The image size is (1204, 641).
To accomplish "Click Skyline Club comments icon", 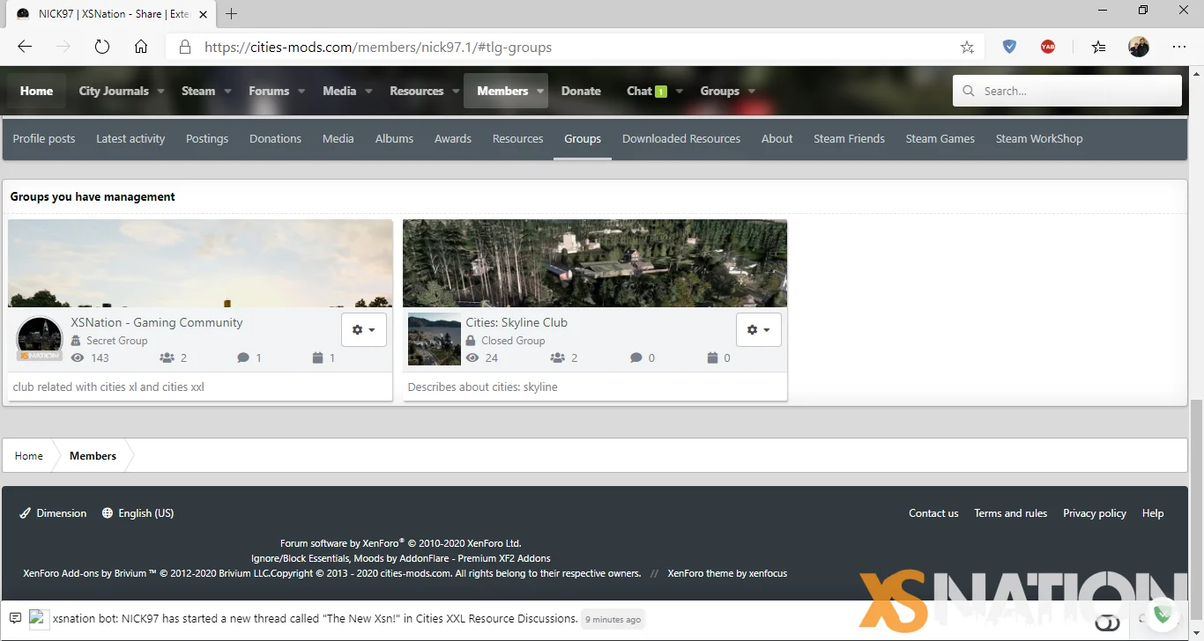I will pyautogui.click(x=636, y=358).
